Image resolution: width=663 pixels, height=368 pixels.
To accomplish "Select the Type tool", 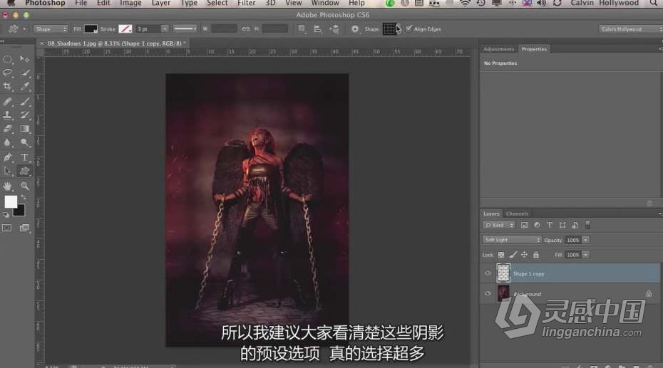I will click(x=24, y=157).
